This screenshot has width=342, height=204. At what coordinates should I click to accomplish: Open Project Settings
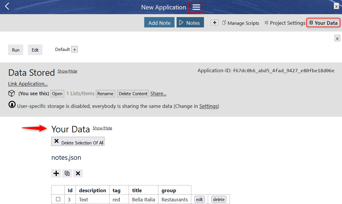(x=285, y=23)
